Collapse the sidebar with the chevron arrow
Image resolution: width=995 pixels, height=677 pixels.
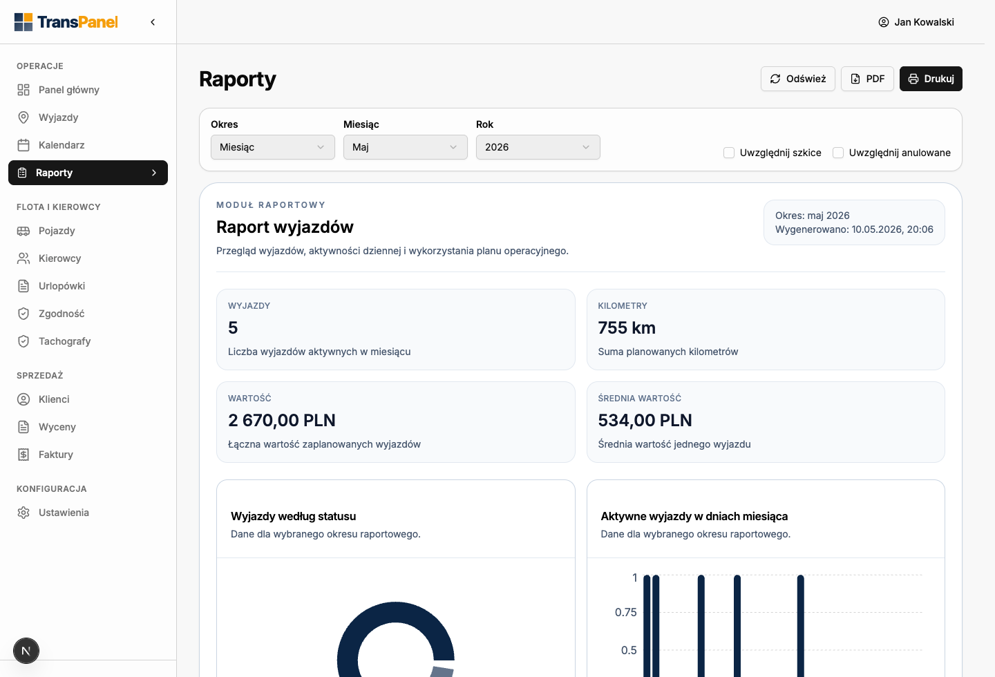click(x=153, y=22)
